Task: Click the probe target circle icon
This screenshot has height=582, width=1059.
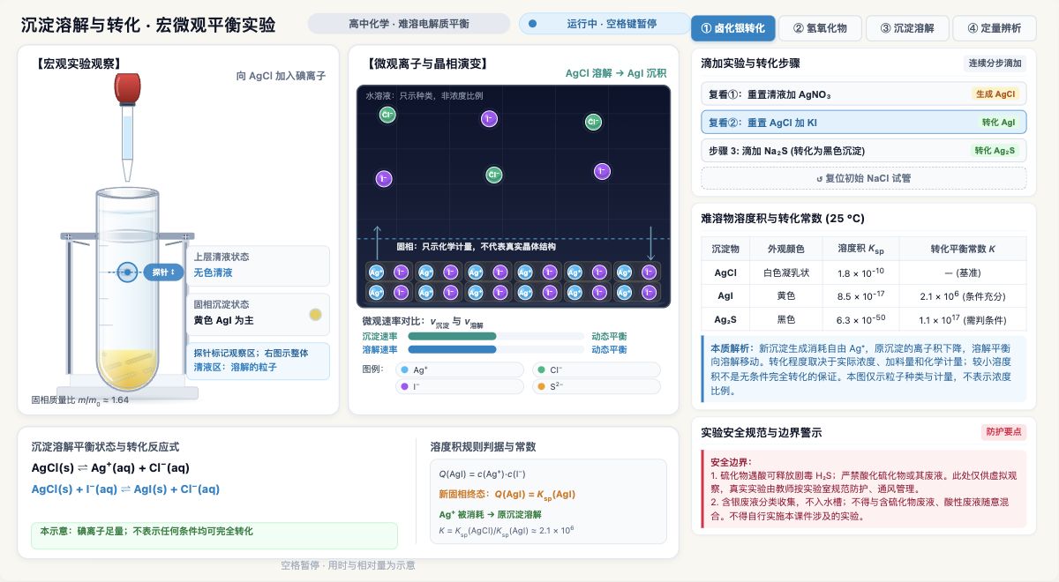Action: click(128, 272)
